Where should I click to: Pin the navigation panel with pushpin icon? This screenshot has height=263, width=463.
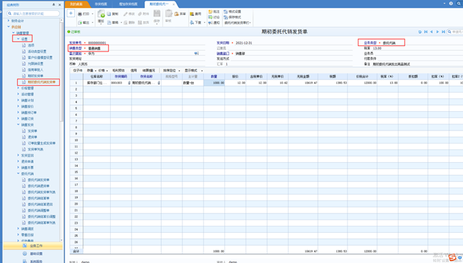(54, 5)
